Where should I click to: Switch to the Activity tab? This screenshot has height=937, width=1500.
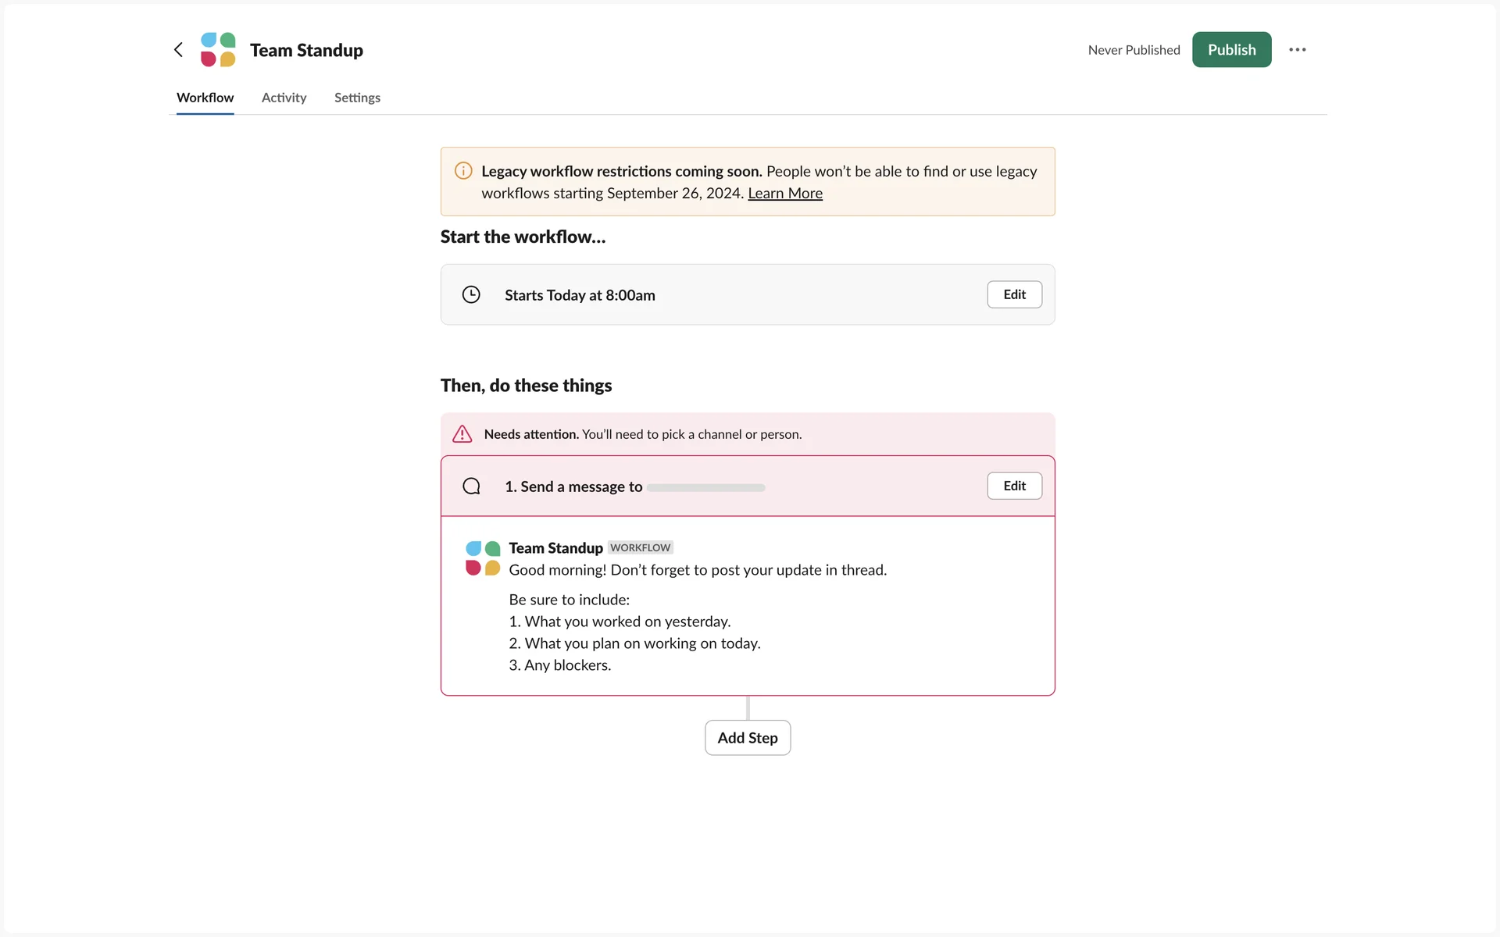[284, 98]
